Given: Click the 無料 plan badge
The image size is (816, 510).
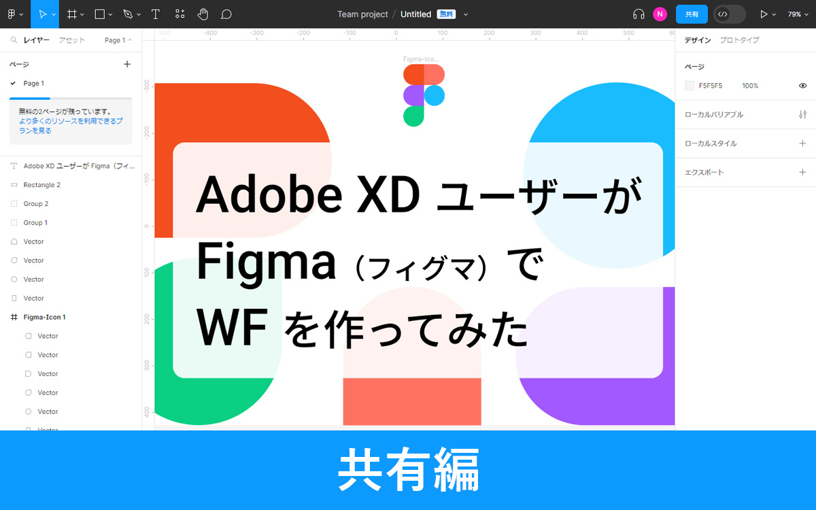Looking at the screenshot, I should click(447, 14).
